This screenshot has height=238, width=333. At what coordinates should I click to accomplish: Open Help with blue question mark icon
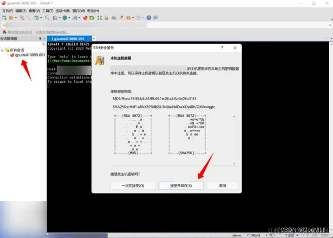(149, 18)
